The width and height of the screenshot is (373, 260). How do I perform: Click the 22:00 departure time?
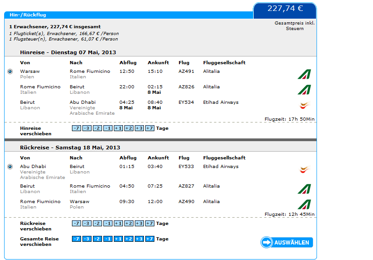click(127, 87)
